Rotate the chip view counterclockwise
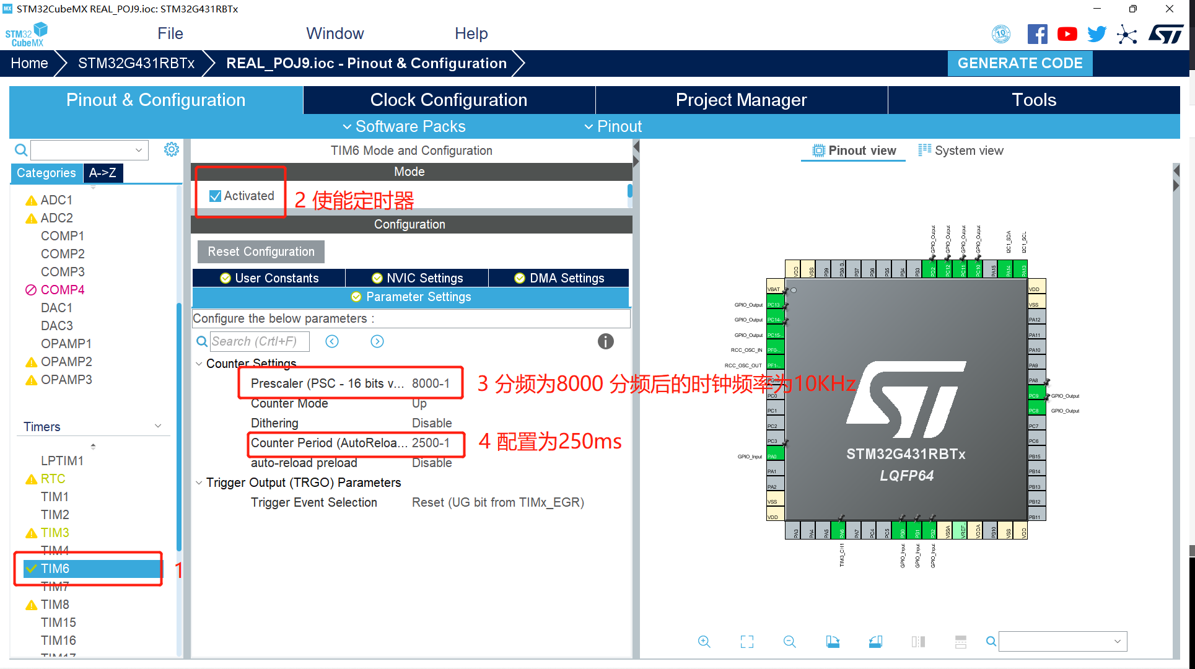 coord(875,642)
